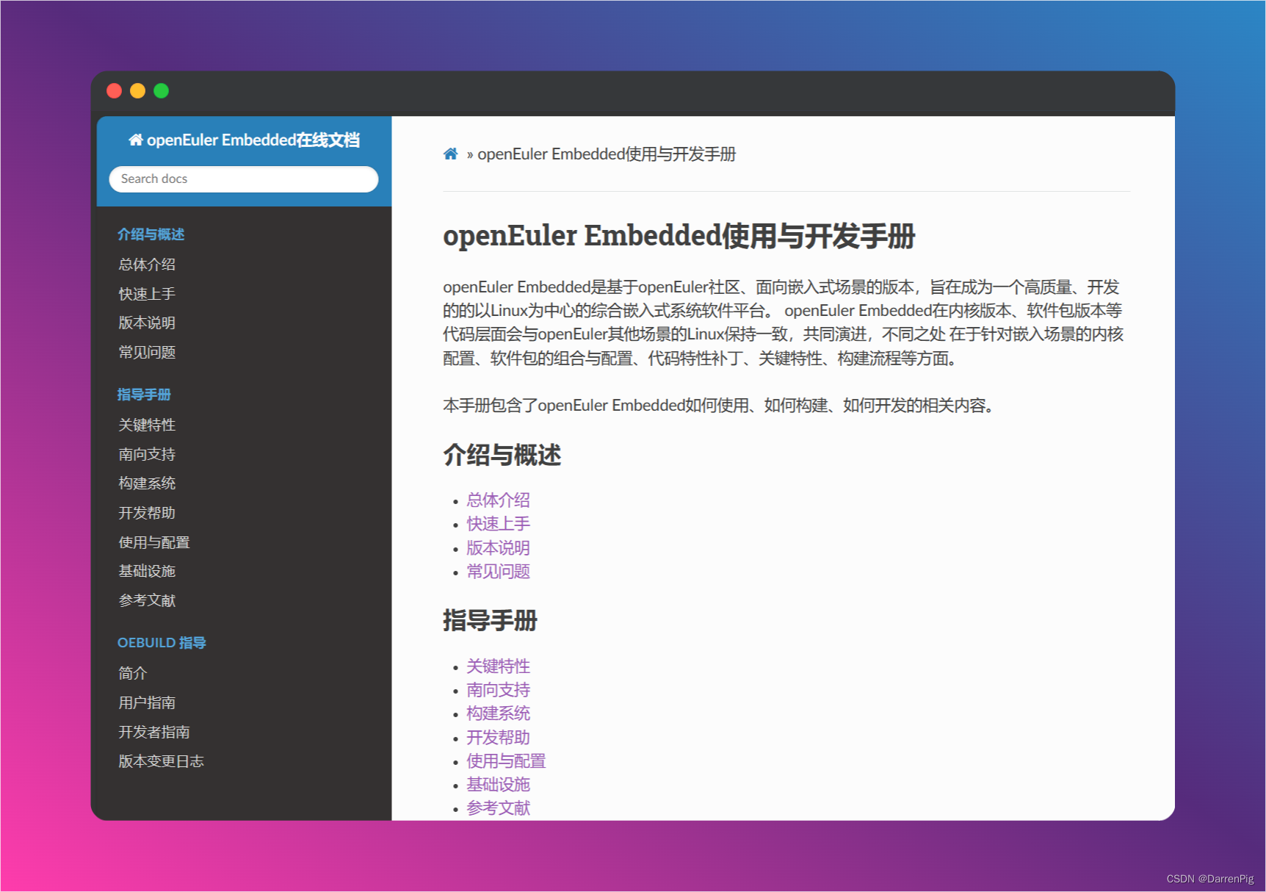The height and width of the screenshot is (892, 1266).
Task: Open 版本变更日志 in the sidebar
Action: [x=162, y=761]
